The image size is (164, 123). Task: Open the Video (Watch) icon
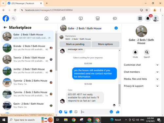coord(81,18)
